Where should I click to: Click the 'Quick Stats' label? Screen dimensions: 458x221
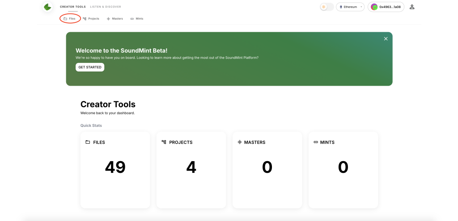coord(91,125)
